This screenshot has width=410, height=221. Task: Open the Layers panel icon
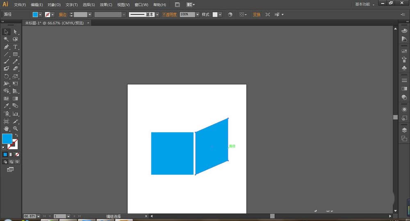tap(404, 130)
